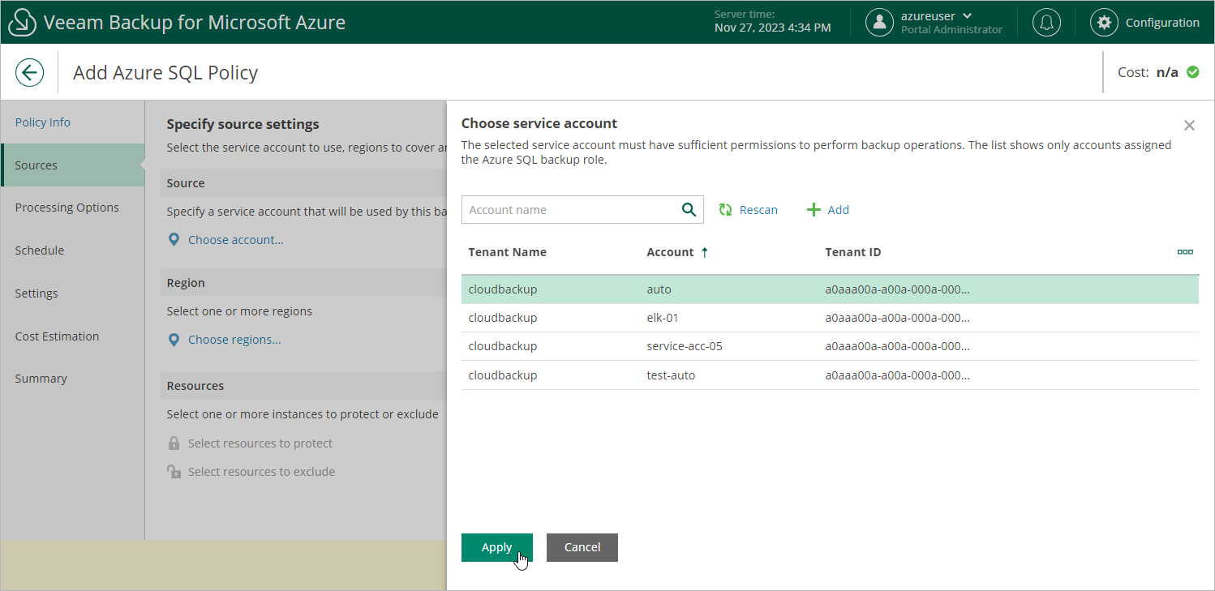
Task: Click lock icon beside resources to exclude
Action: point(174,472)
